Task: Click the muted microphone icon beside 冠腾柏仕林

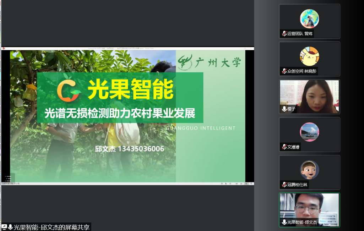Action: 284,185
